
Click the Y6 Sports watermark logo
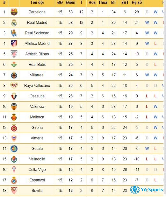pyautogui.click(x=147, y=189)
